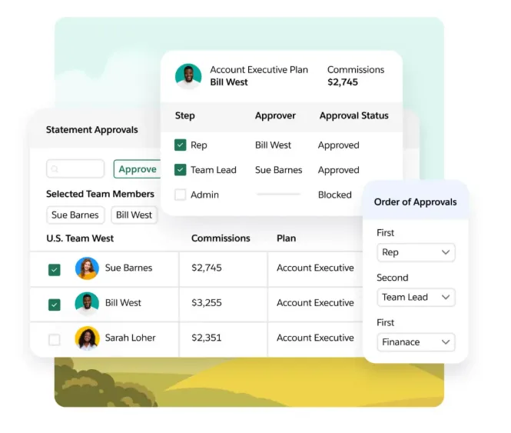Screen dimensions: 511x433
Task: Click the Approve button
Action: coord(138,169)
